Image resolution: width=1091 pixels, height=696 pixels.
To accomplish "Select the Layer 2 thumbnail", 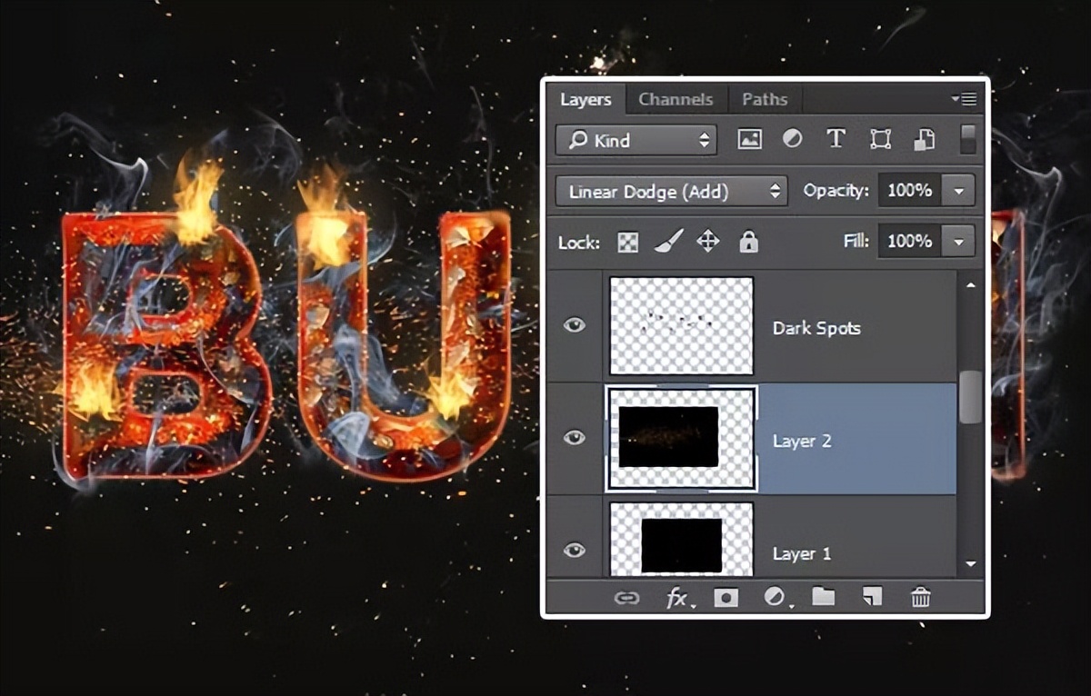I will (682, 439).
